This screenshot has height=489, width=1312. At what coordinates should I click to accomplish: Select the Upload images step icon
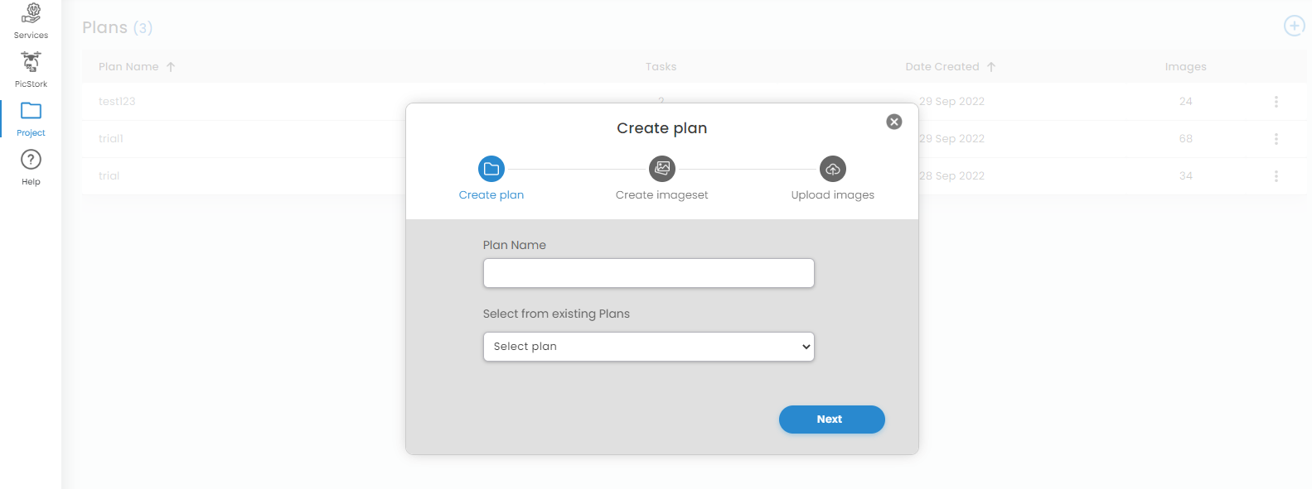(833, 169)
